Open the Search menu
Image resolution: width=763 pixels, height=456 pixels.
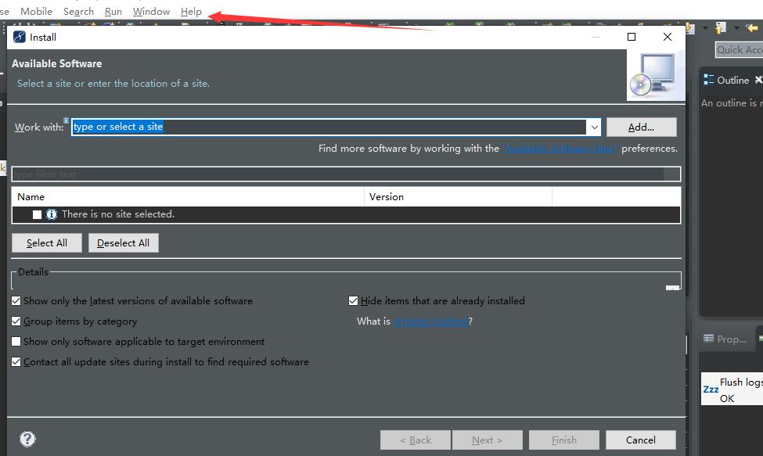(78, 11)
